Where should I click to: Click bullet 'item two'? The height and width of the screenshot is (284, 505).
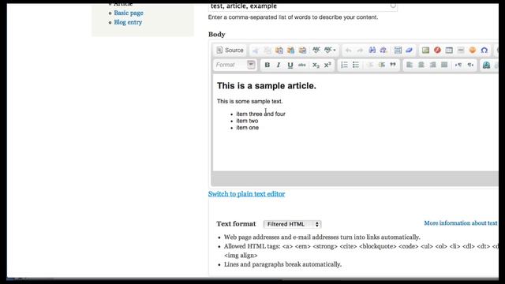click(x=247, y=121)
